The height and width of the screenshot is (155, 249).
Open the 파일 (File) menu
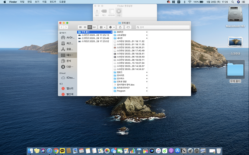(22, 2)
